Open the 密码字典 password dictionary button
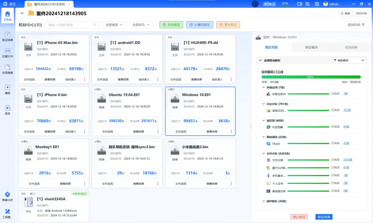This screenshot has height=223, width=373. [361, 13]
